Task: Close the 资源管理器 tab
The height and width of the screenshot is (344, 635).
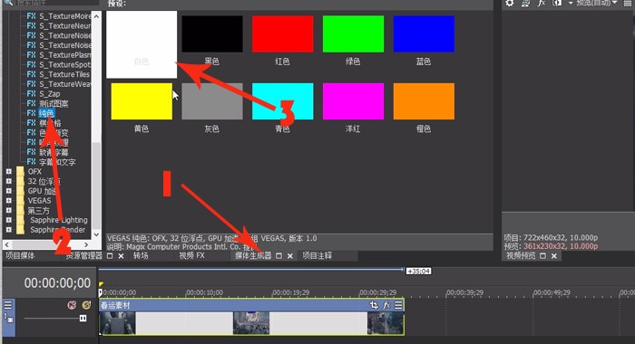Action: pos(121,256)
